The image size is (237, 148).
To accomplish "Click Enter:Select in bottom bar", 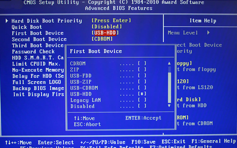I will click(56, 142).
